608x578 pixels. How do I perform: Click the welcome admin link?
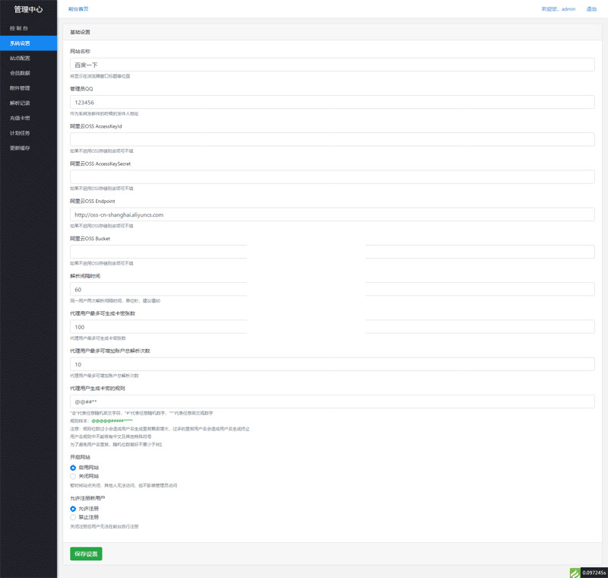click(559, 9)
